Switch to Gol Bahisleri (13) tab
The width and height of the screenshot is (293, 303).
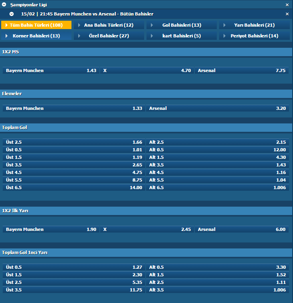[182, 25]
